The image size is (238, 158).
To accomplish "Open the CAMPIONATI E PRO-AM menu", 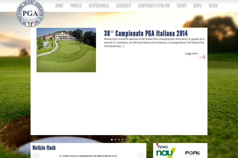I will pyautogui.click(x=154, y=6).
